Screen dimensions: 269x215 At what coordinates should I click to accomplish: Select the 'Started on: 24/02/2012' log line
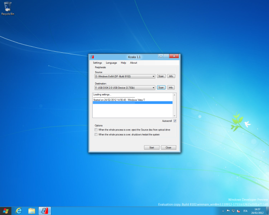(133, 100)
